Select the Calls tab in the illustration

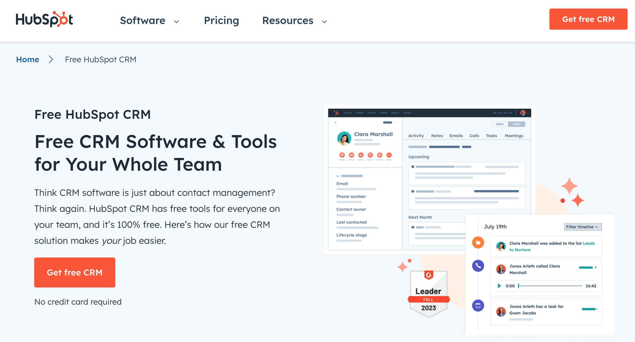[474, 136]
